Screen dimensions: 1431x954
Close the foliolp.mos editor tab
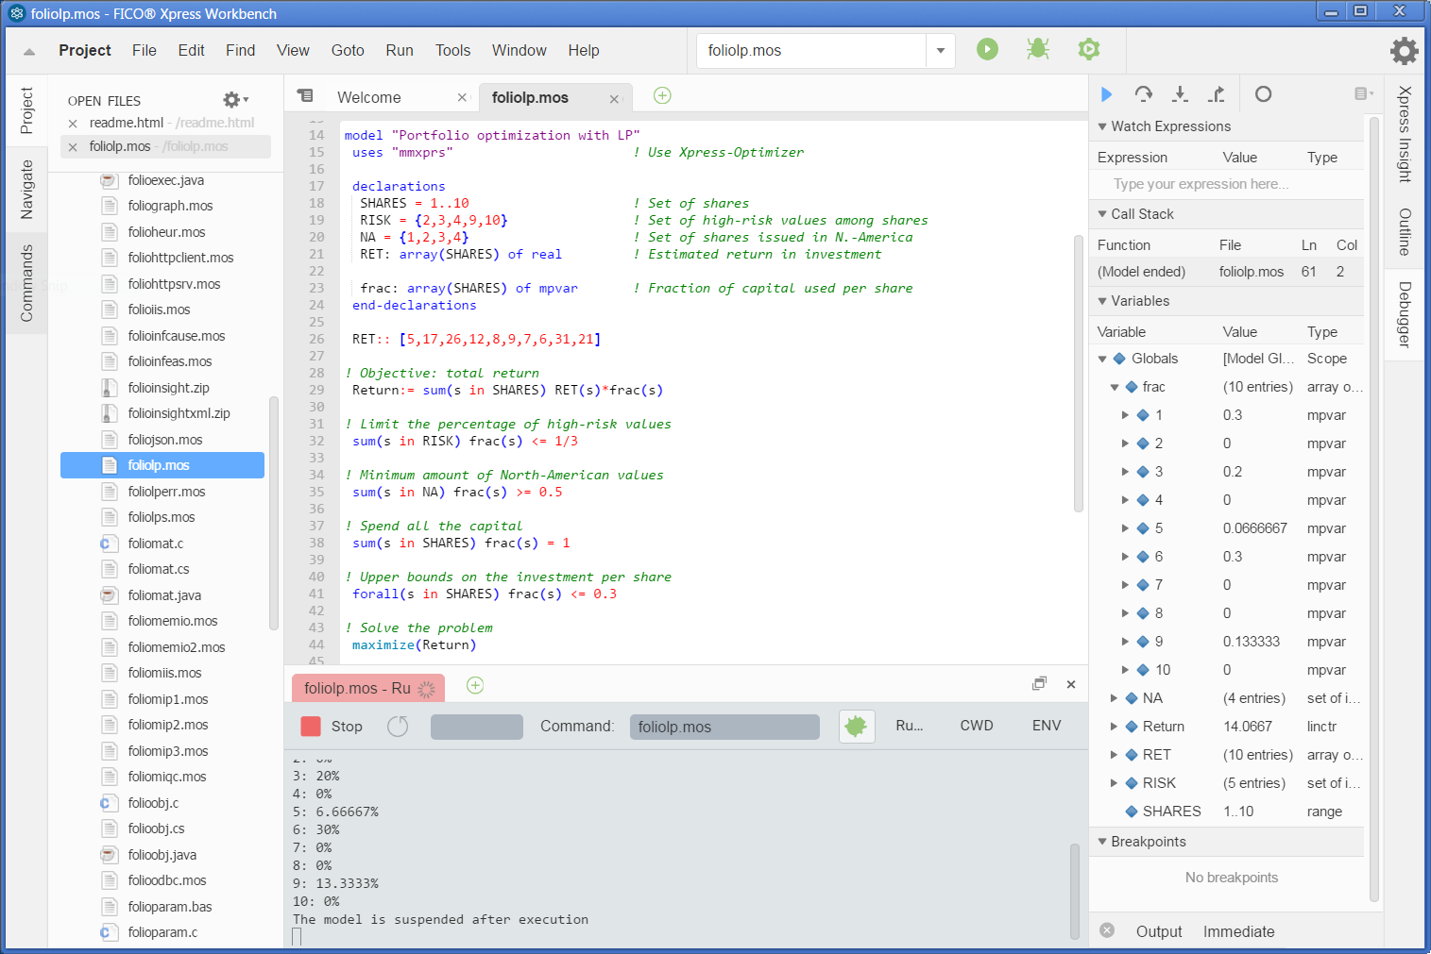point(614,98)
